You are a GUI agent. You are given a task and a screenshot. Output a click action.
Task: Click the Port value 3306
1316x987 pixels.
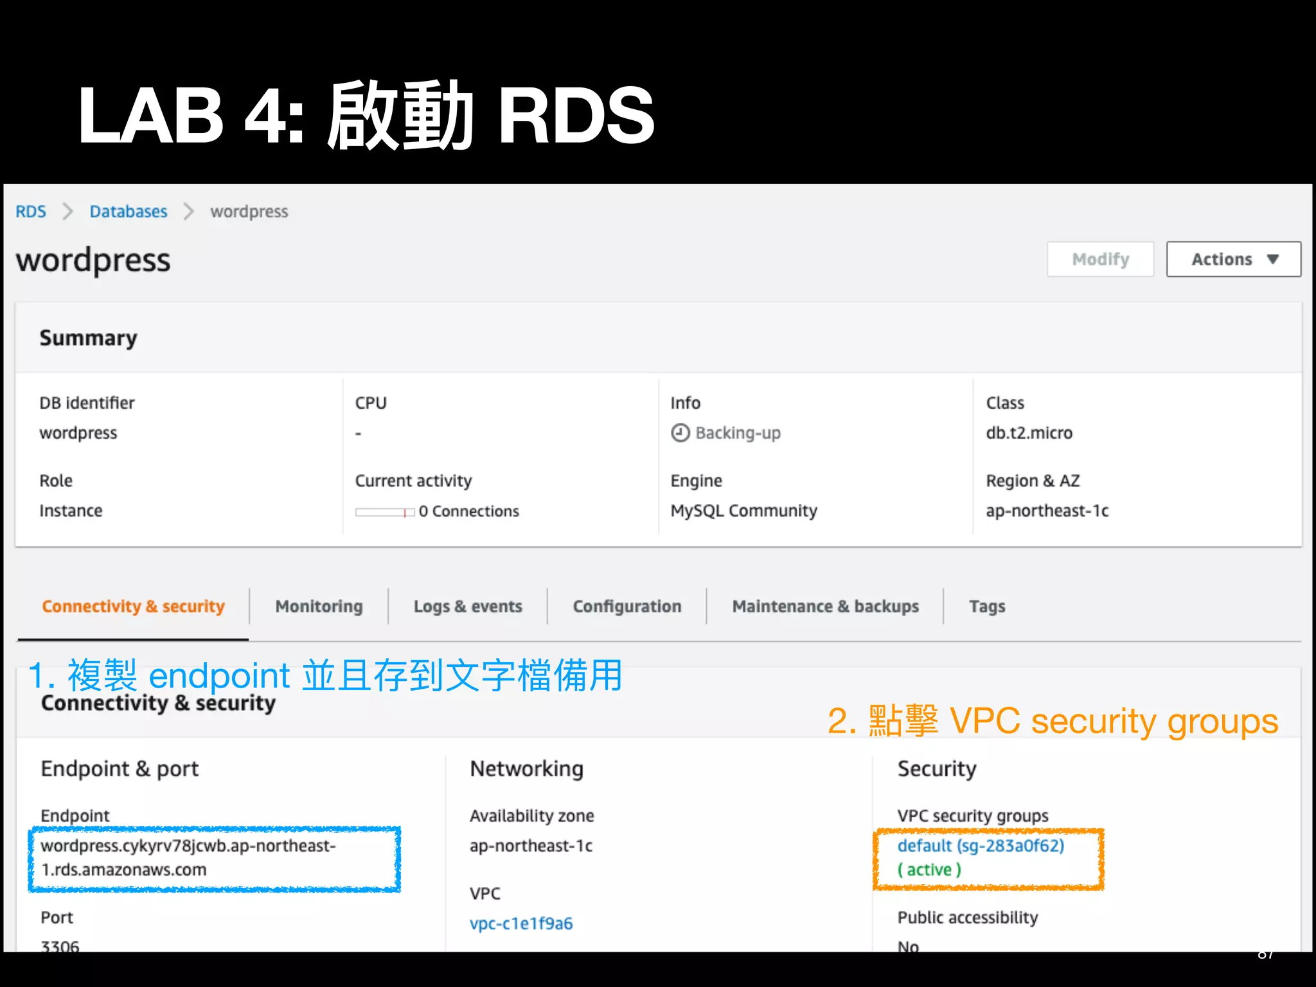[x=60, y=946]
